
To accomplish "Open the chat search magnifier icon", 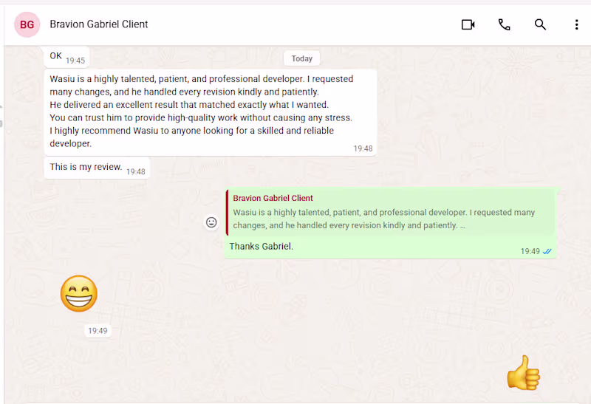I will 540,24.
